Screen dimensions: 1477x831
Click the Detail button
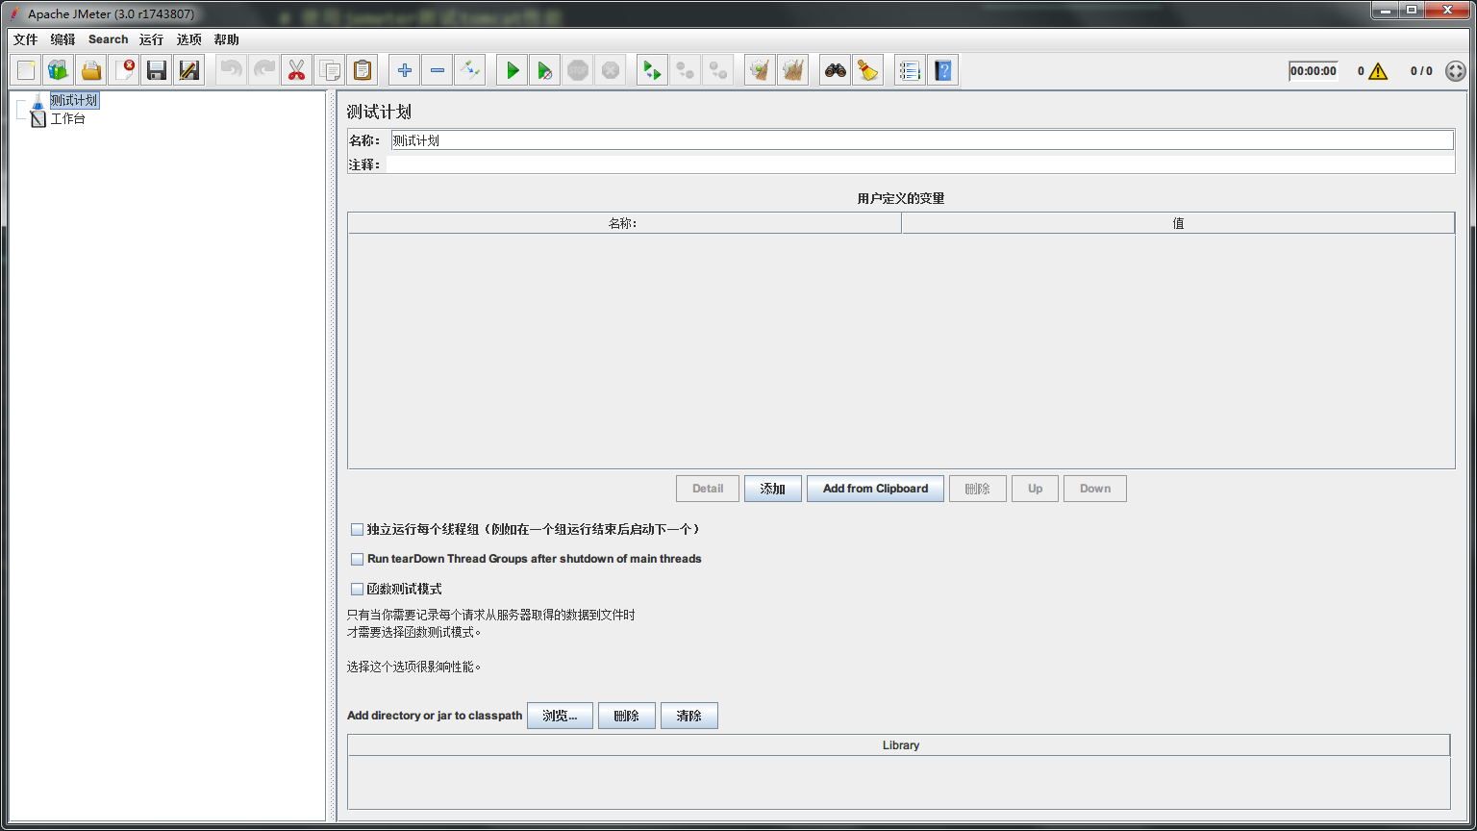[x=708, y=489]
